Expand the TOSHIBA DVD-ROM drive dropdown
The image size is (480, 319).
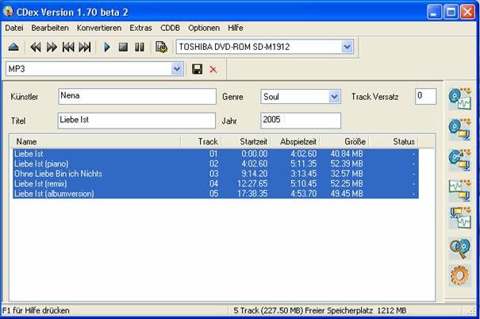click(x=347, y=47)
